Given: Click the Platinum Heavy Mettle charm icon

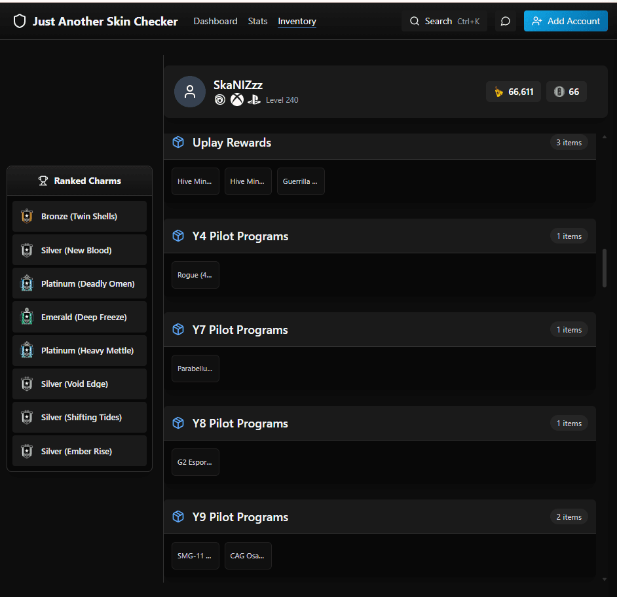Looking at the screenshot, I should coord(27,350).
